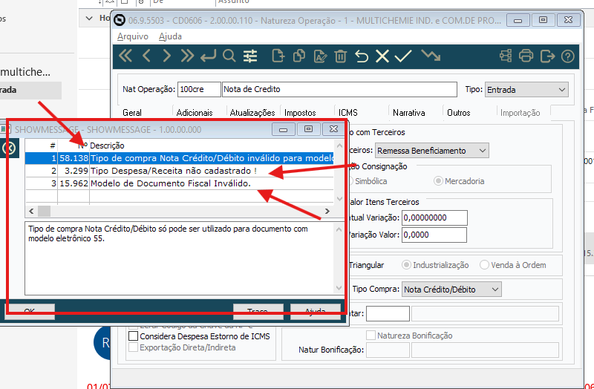This screenshot has width=594, height=389.
Task: Confirm with checkmark toolbar icon
Action: point(402,56)
